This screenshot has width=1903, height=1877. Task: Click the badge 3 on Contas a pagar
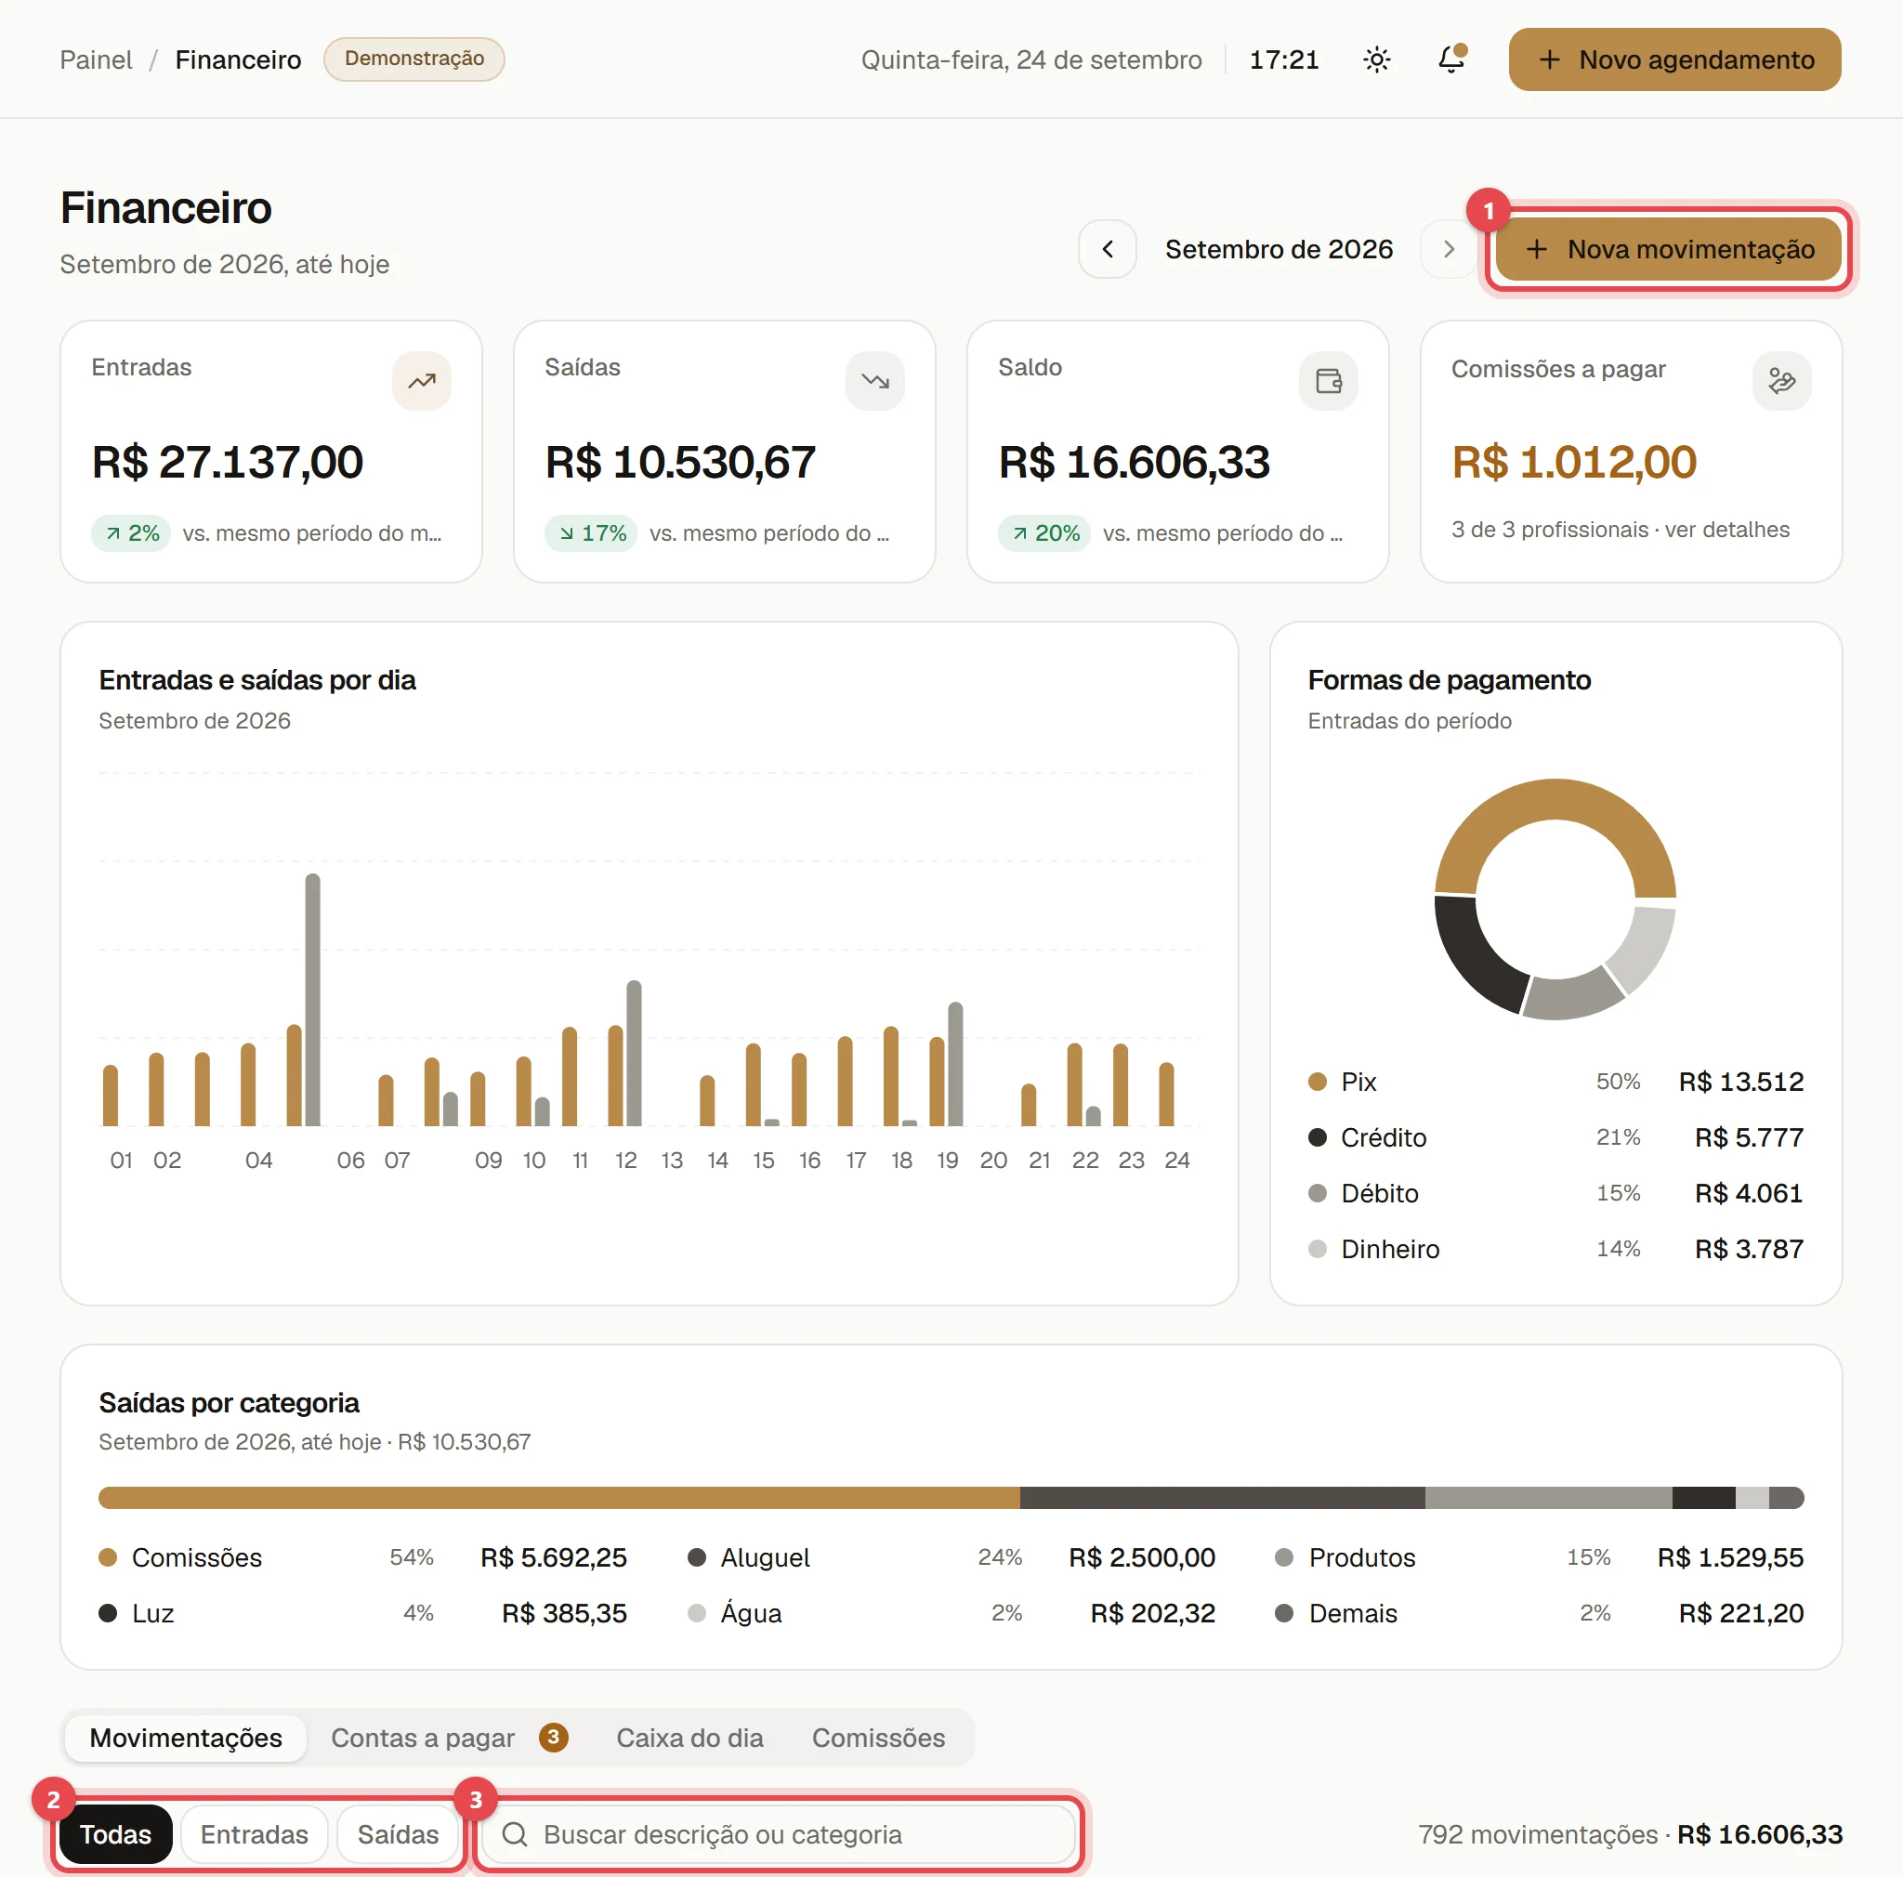point(554,1738)
